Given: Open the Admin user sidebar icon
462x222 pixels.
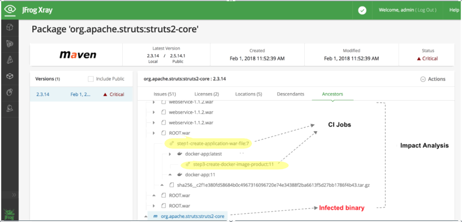Looking at the screenshot, I should 10,109.
